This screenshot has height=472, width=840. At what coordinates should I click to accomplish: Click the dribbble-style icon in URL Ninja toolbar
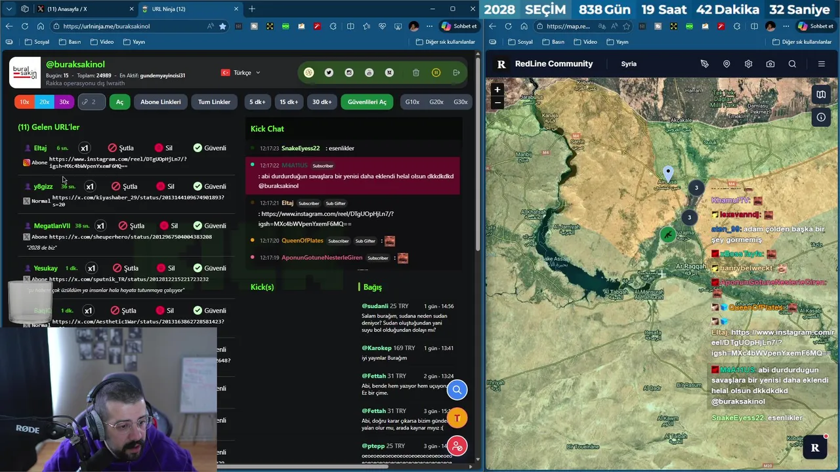(309, 73)
